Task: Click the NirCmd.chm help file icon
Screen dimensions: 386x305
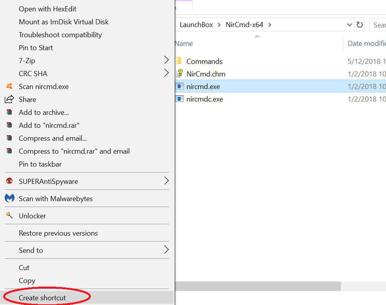Action: coord(179,73)
